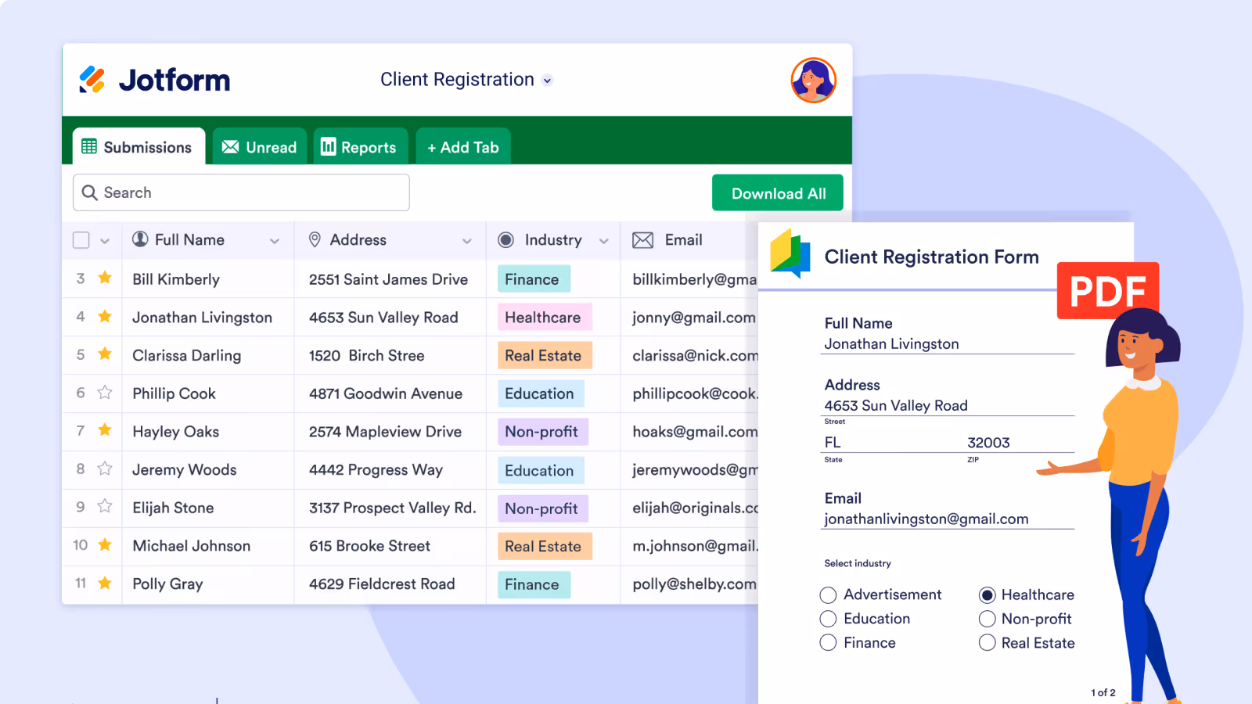Star Jeremy Woods's submission
This screenshot has width=1252, height=704.
[x=105, y=468]
